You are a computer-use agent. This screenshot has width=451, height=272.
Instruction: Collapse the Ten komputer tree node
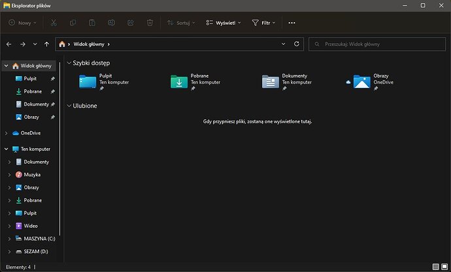6,149
